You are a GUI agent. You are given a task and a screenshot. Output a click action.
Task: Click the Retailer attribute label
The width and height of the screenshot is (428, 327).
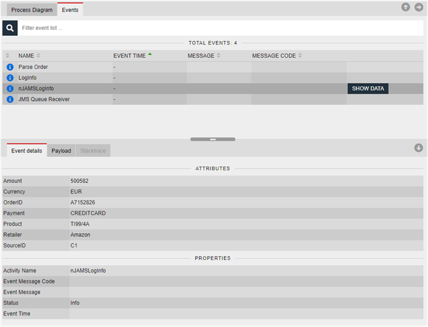click(13, 235)
